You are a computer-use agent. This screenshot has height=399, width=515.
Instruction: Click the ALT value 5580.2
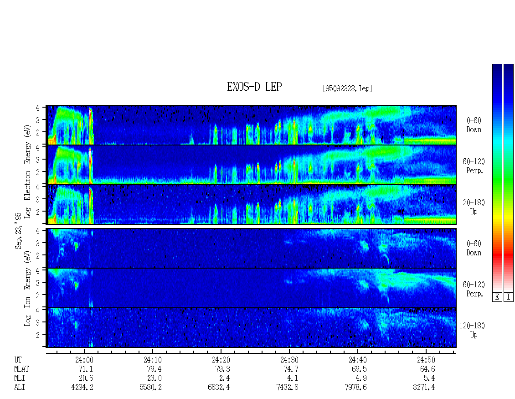click(150, 388)
